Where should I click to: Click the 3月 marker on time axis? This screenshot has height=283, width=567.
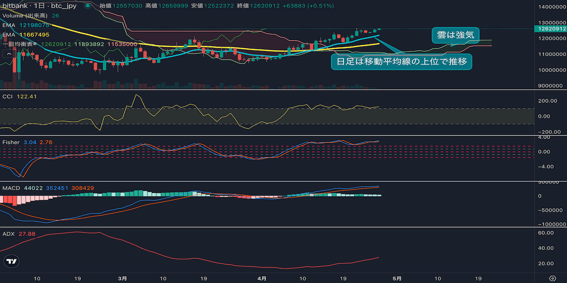[x=122, y=278]
